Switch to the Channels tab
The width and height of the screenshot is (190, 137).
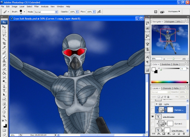pos(167,88)
